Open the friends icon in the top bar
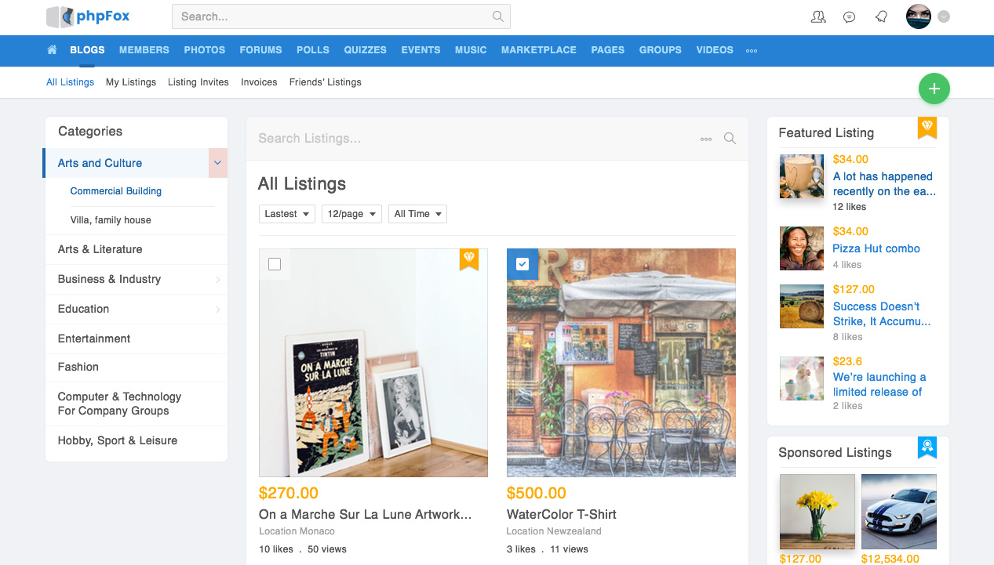 (x=818, y=16)
